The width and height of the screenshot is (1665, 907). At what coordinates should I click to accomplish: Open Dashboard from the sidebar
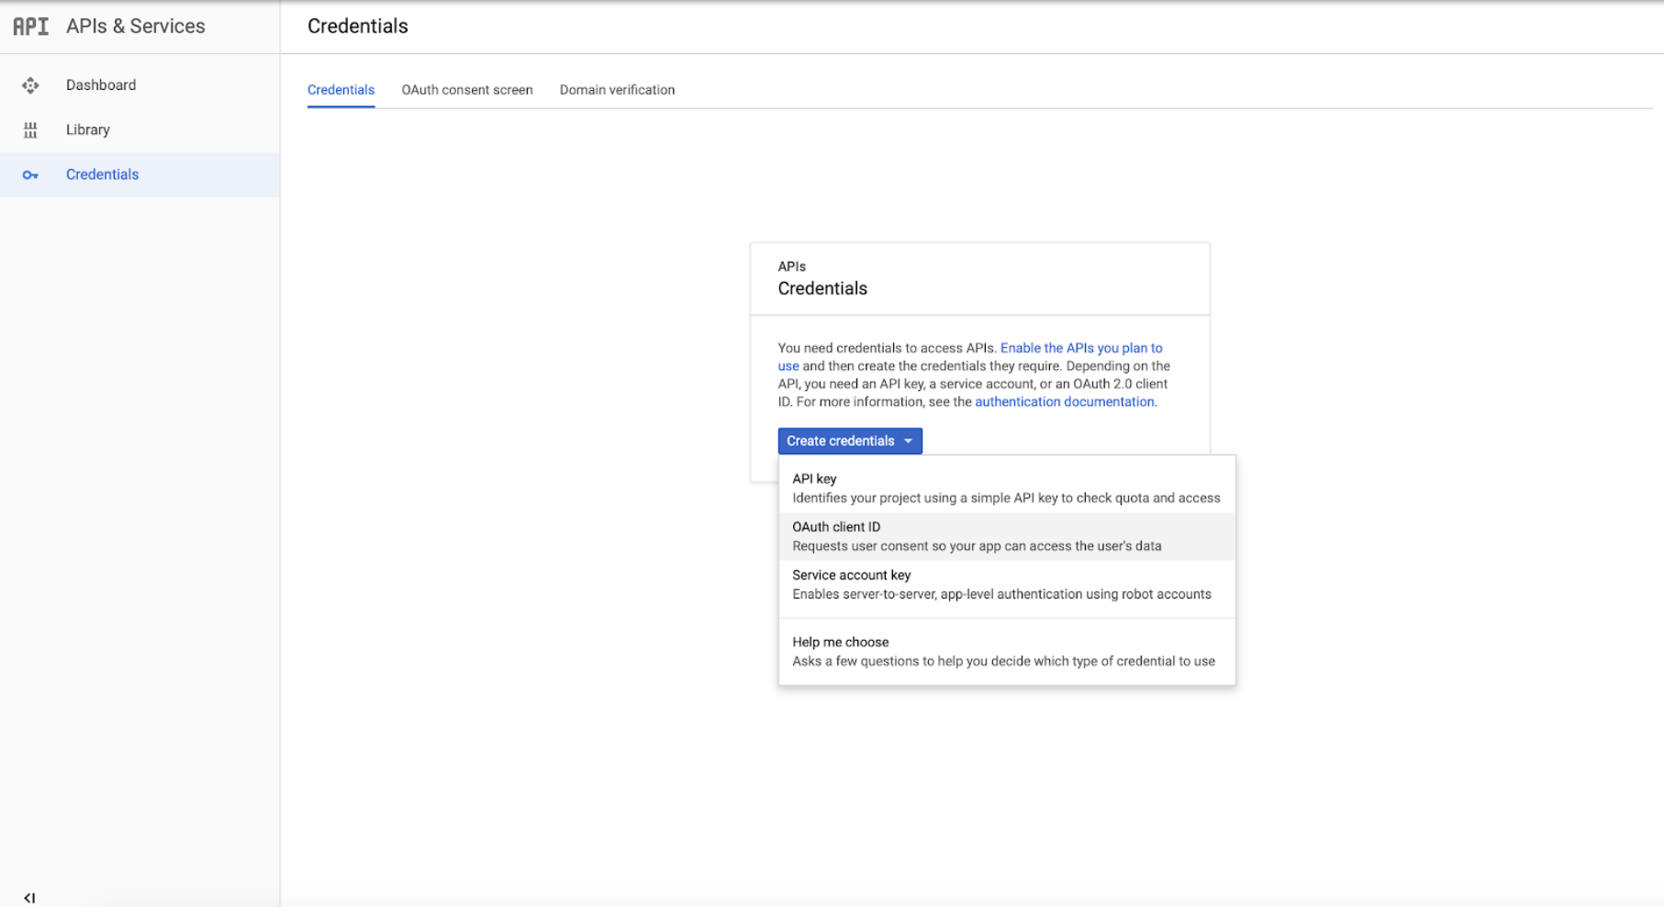101,85
